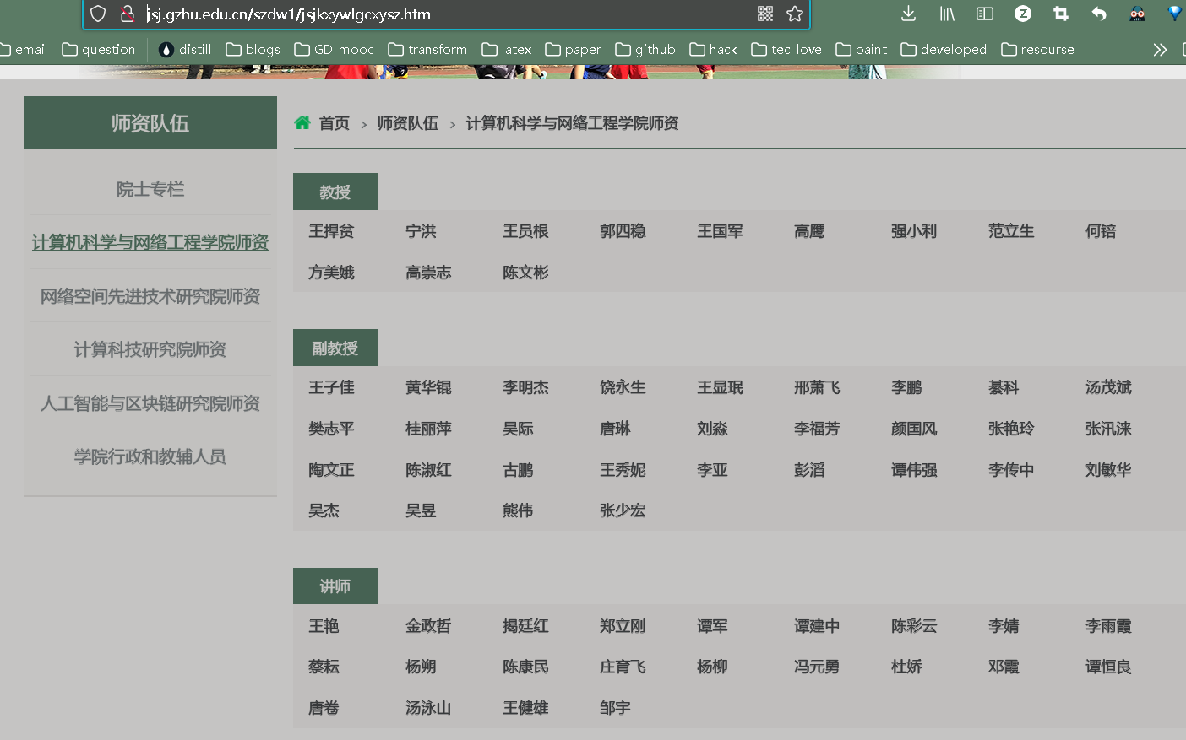Open the Zotero connector extension
This screenshot has height=740, width=1186.
pyautogui.click(x=1023, y=14)
